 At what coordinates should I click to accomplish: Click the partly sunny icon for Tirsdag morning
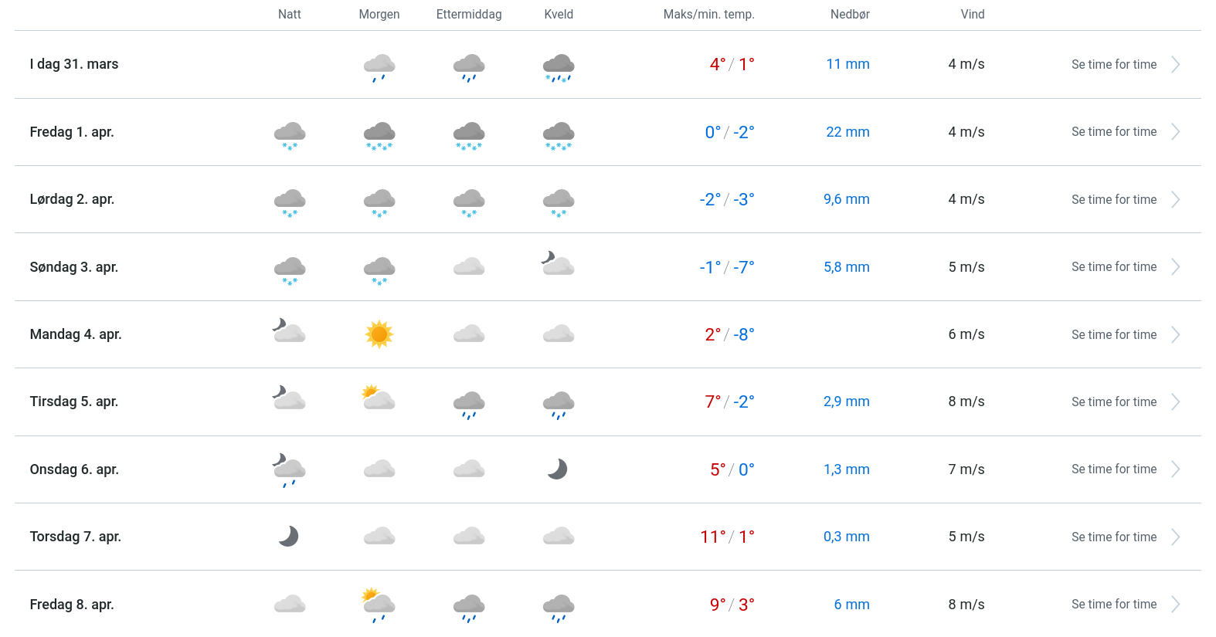click(379, 398)
